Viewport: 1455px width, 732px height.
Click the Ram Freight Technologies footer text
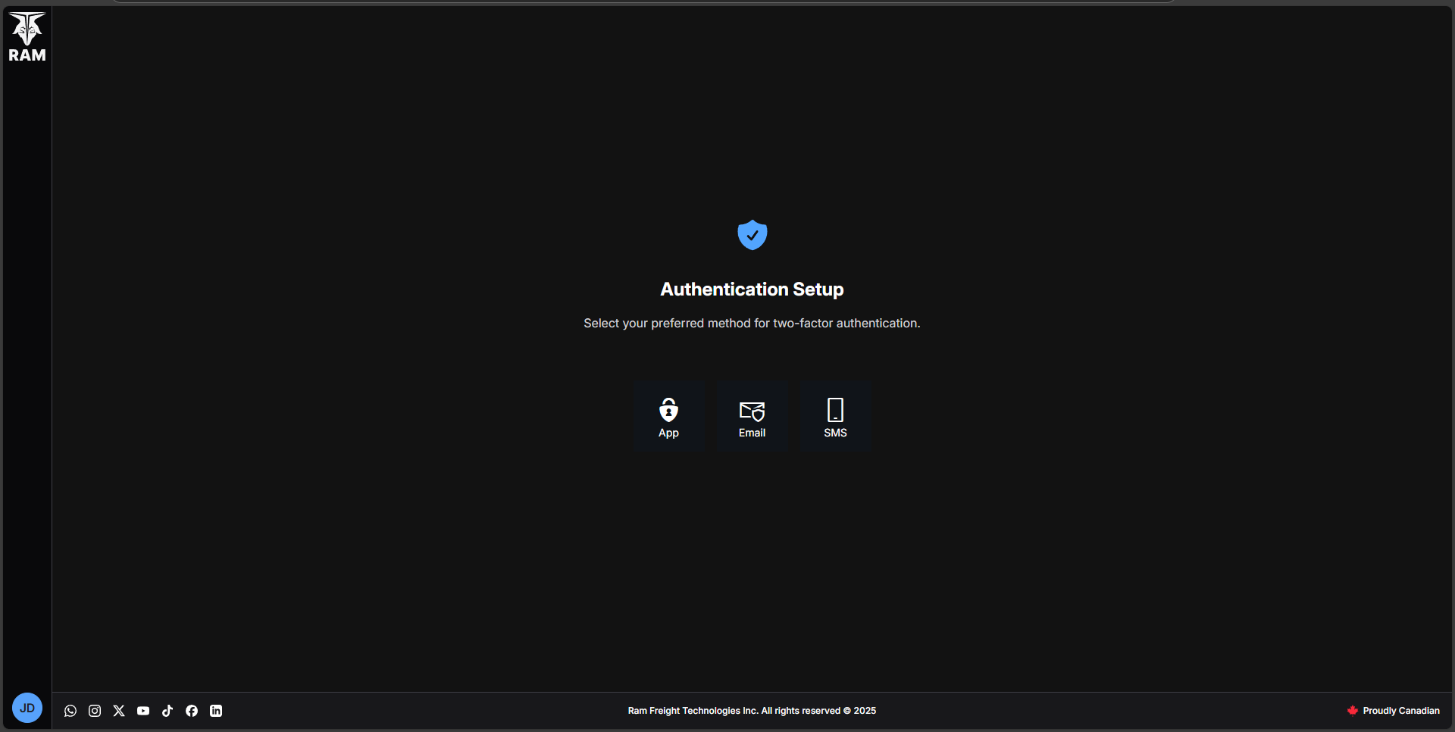pos(751,711)
